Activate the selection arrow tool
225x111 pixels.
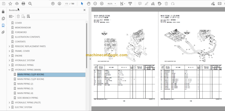point(82,4)
